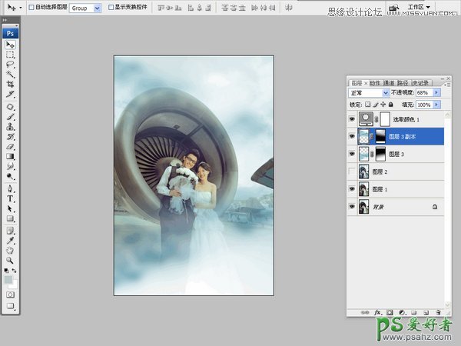Toggle the 显示变换控件 checkbox
Screen dimensions: 461x346
click(111, 7)
